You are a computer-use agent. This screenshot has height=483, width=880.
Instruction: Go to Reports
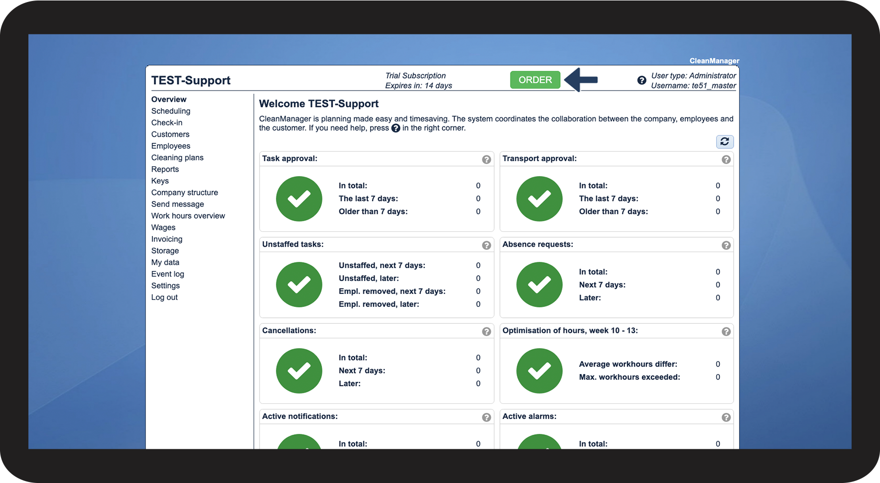coord(165,169)
